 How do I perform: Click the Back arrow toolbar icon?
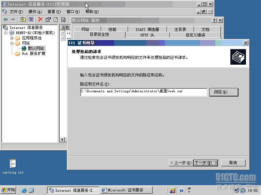[x=6, y=19]
